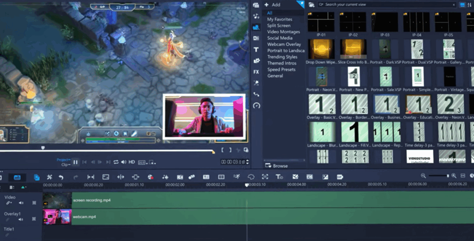Click the Add folder button
Screen dimensions: 474x241
272,5
